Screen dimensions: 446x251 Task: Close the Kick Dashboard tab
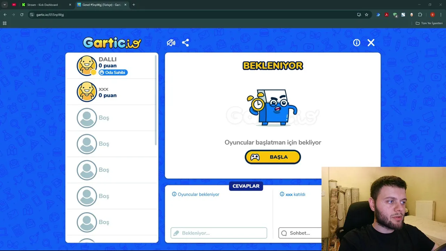pos(70,5)
